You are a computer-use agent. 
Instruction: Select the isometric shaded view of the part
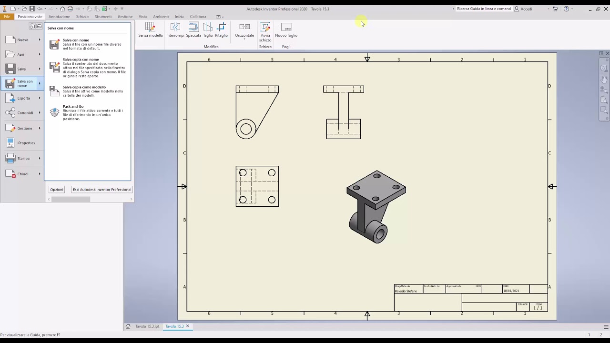coord(376,207)
